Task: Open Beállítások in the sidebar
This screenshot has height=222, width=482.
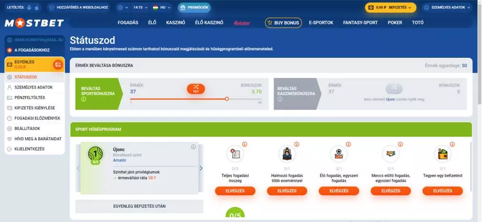Action: 34,129
